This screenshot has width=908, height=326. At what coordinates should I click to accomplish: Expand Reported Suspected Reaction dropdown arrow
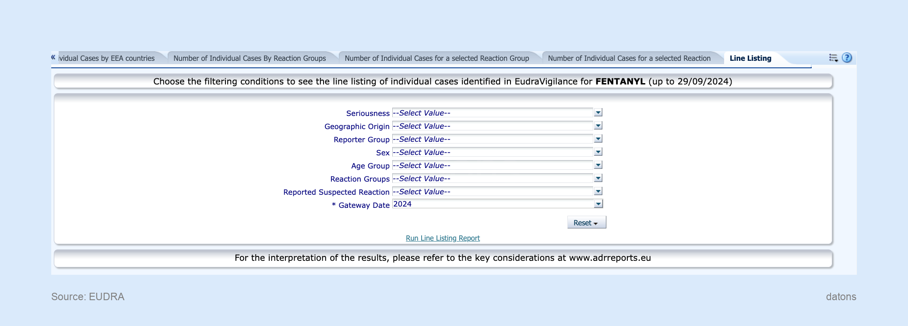pyautogui.click(x=598, y=192)
